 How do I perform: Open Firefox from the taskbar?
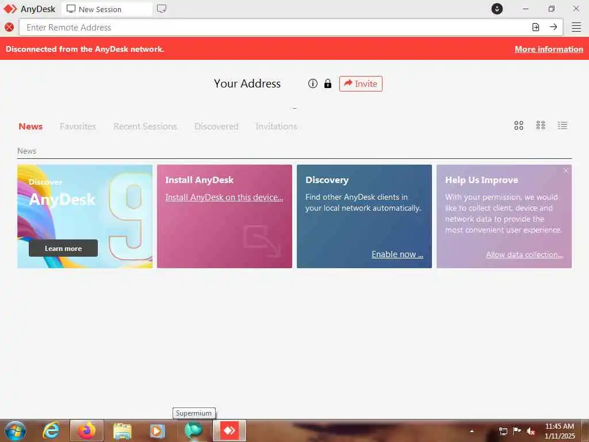[87, 430]
